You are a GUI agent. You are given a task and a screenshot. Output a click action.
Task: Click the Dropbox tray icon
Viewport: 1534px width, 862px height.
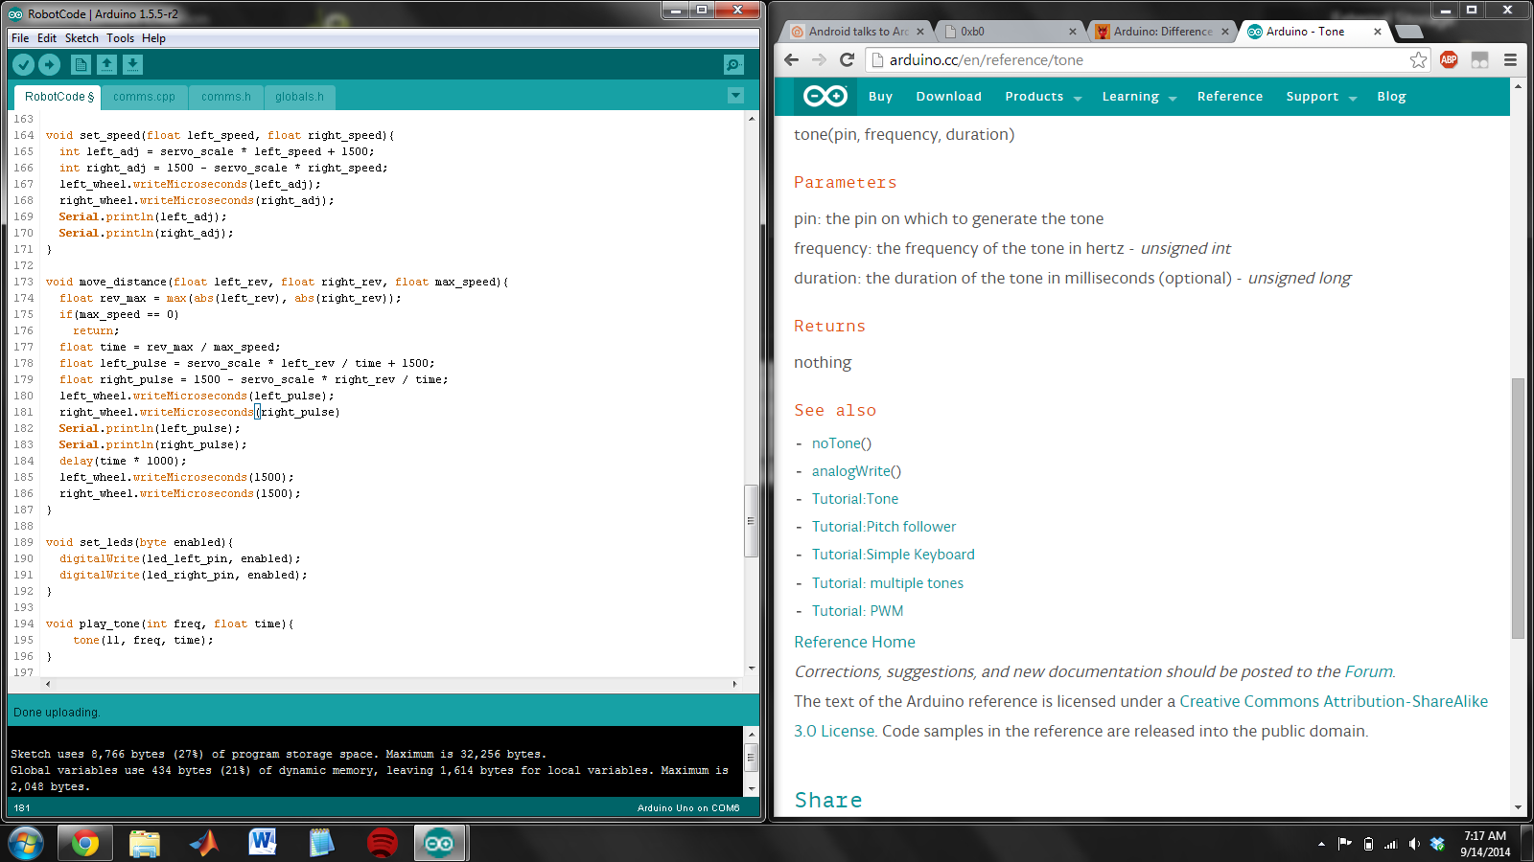[1437, 844]
